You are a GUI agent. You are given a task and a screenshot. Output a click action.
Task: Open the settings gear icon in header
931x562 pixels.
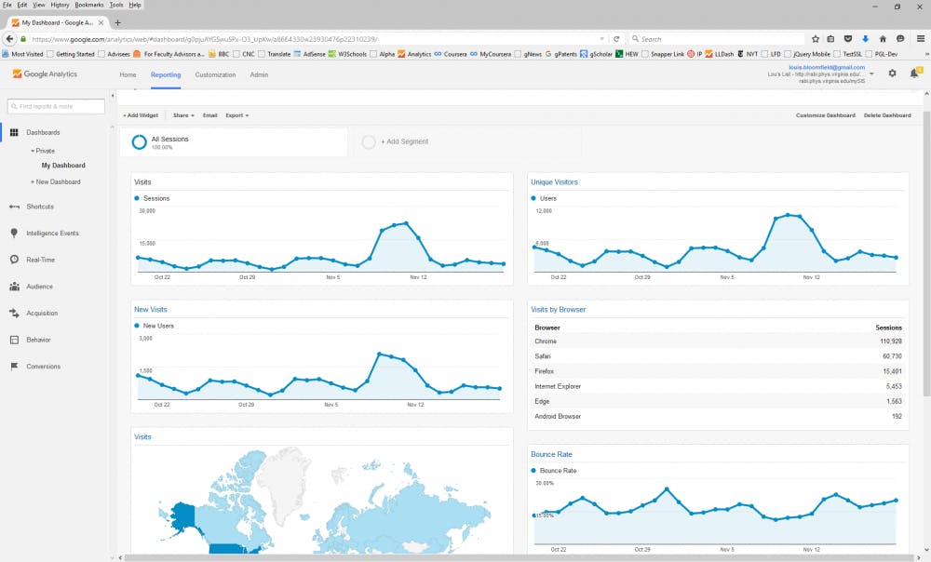point(893,74)
